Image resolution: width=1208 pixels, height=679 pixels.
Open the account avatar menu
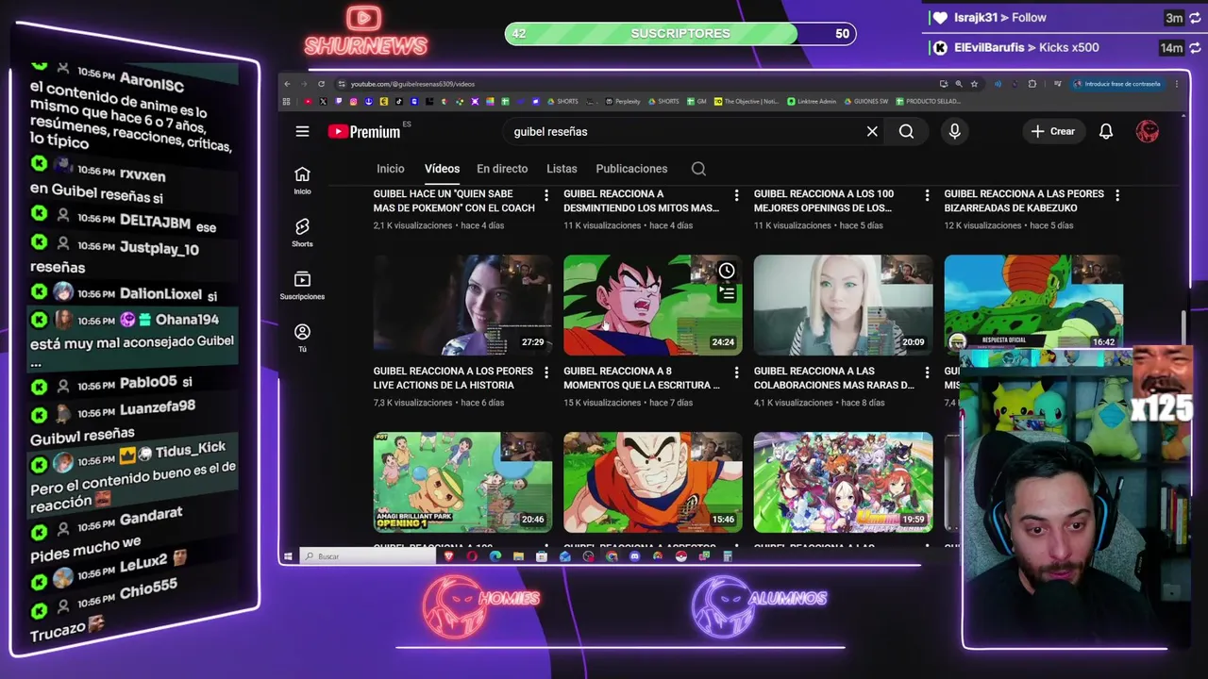1148,131
